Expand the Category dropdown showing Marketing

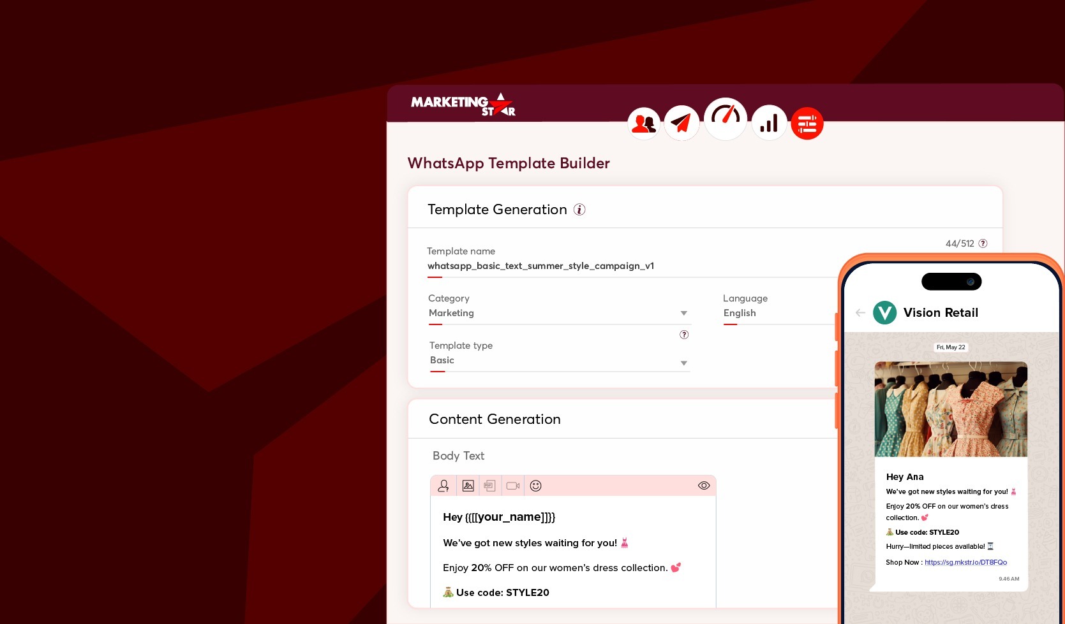pos(560,313)
